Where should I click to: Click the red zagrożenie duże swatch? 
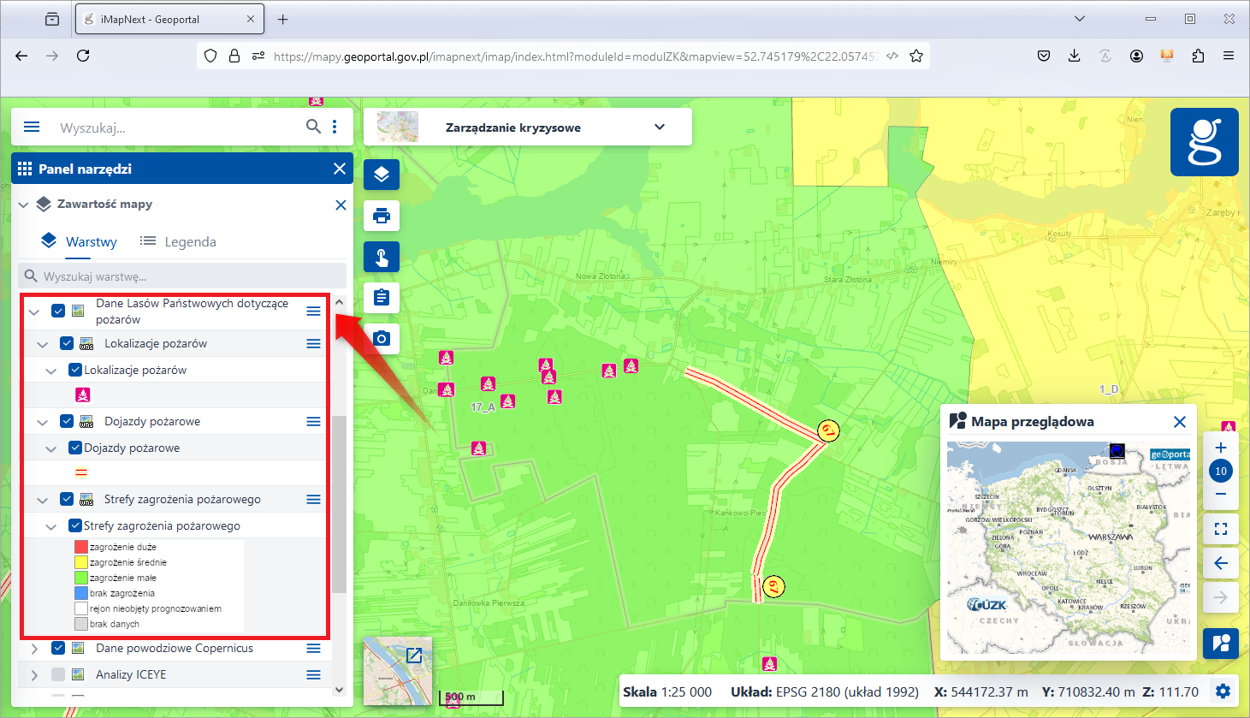(81, 547)
